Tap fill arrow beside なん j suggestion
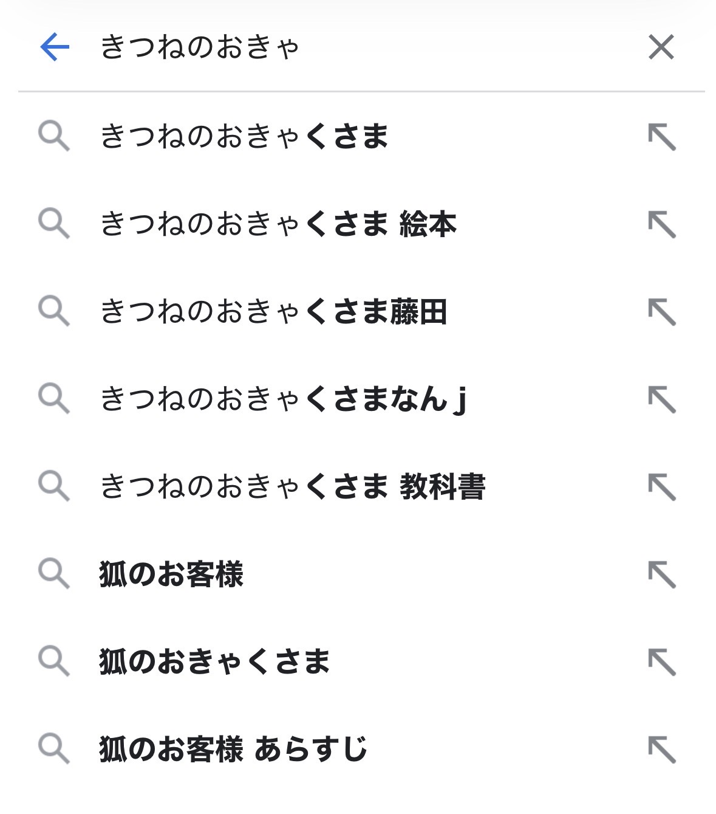Screen dimensions: 716x814 click(x=662, y=399)
